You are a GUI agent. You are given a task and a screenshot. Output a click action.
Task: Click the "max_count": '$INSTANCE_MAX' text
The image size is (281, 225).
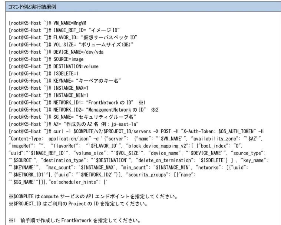tap(81, 168)
